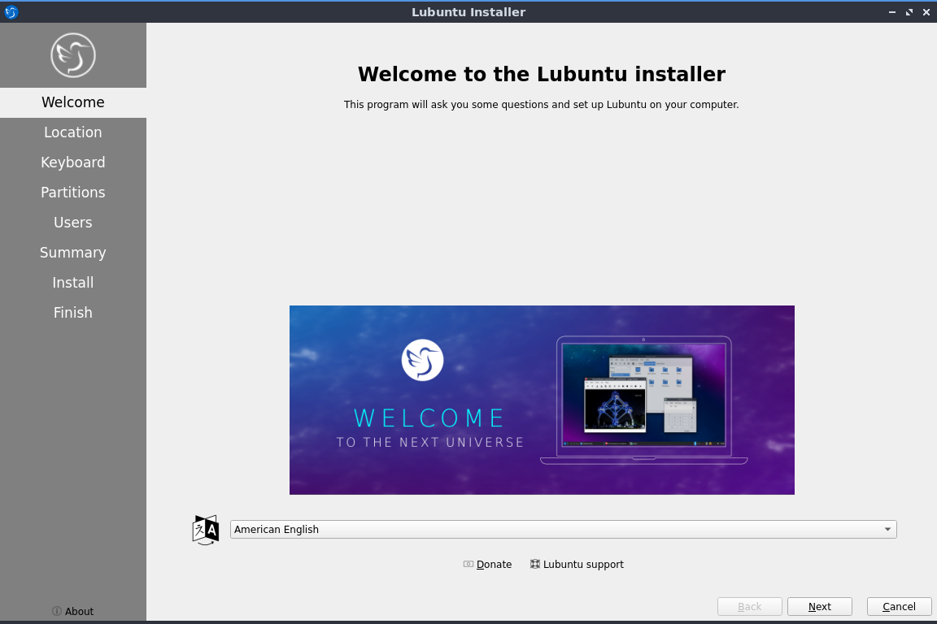
Task: Click the Welcome to the Next Universe banner
Action: pos(542,400)
